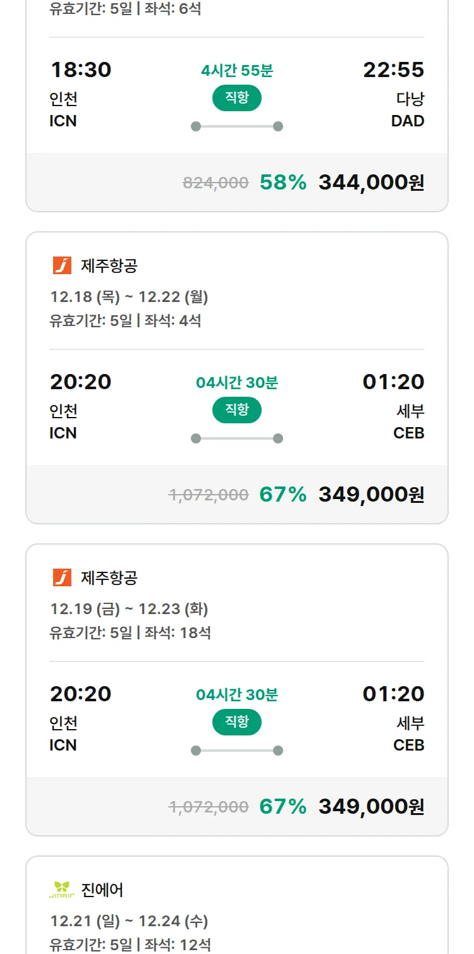Click the route line on the Da Nang flight
474x954 pixels.
click(x=236, y=126)
